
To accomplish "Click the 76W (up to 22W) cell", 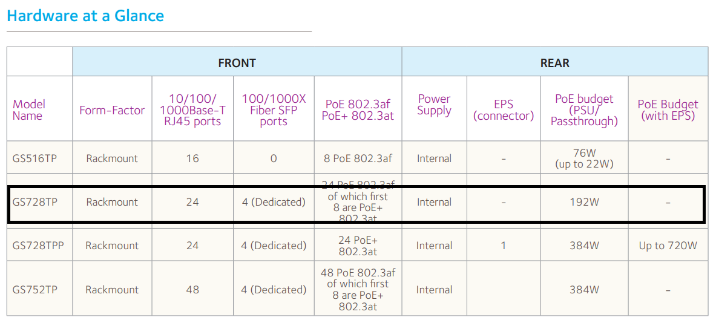I will coord(585,158).
